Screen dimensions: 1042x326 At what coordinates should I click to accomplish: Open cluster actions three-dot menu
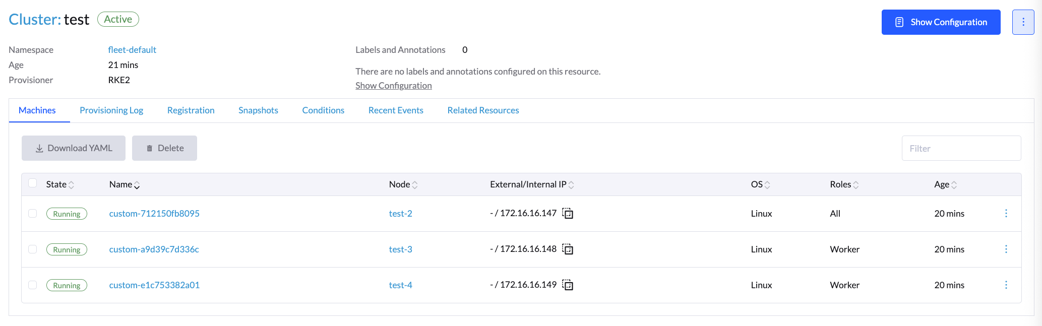tap(1023, 22)
